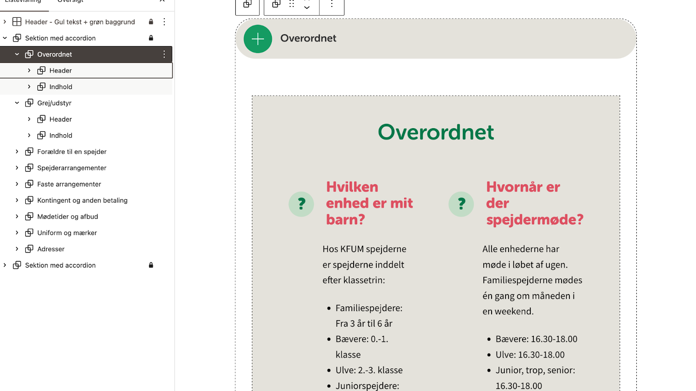
Task: Select Uniform og mærker block in list
Action: click(x=67, y=233)
